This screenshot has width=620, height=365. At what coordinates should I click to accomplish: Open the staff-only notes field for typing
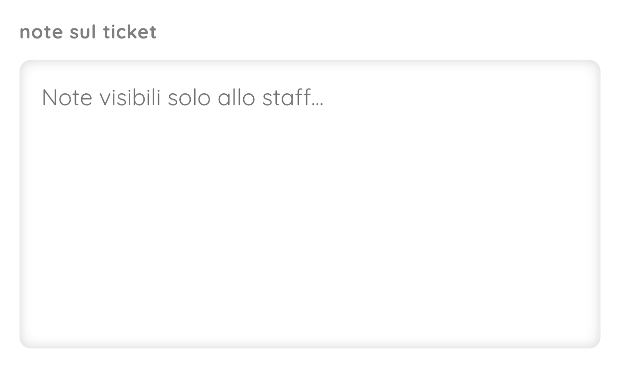tap(310, 204)
